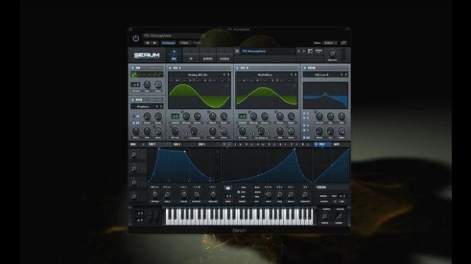The image size is (471, 264).
Task: Toggle the Filter enable switch
Action: coord(305,68)
